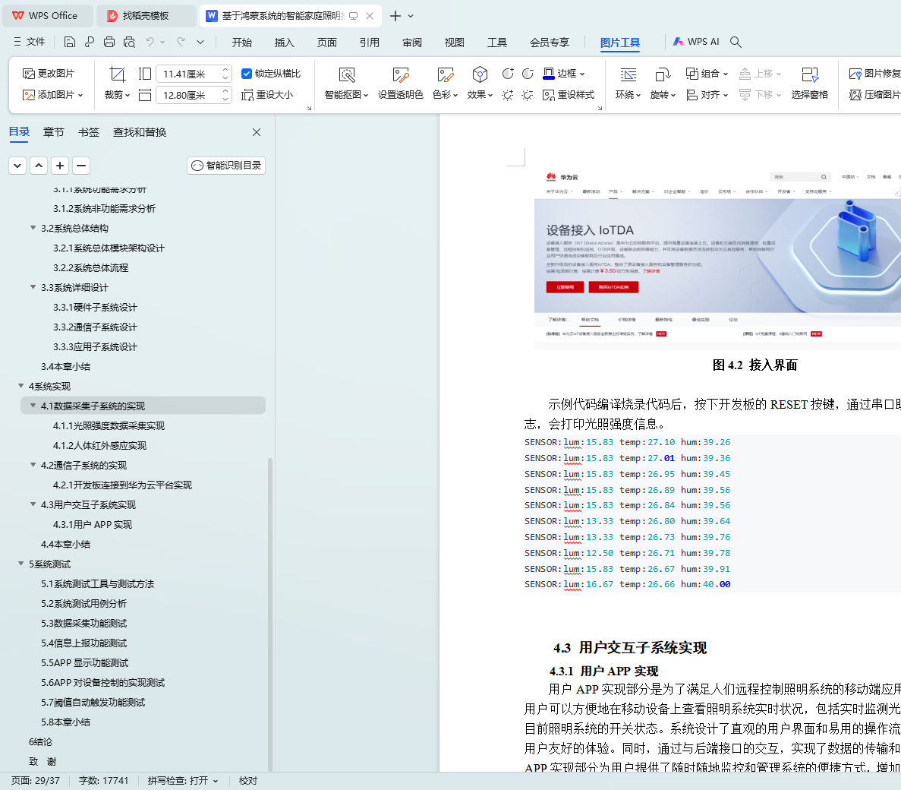Collapse 5系统测试 tree node
Viewport: 901px width, 790px height.
[x=21, y=564]
